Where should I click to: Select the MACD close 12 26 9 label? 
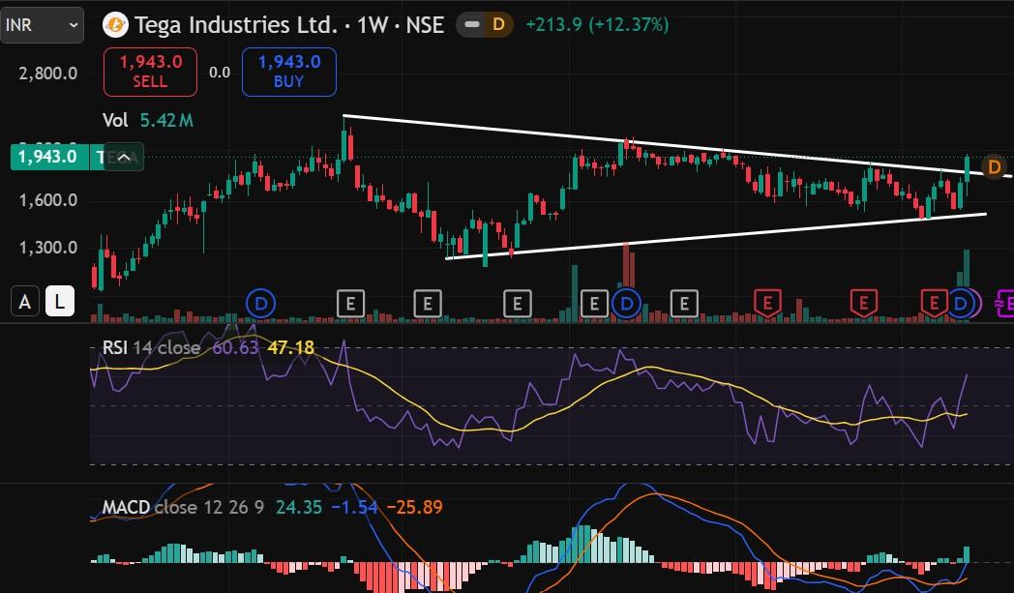click(183, 507)
